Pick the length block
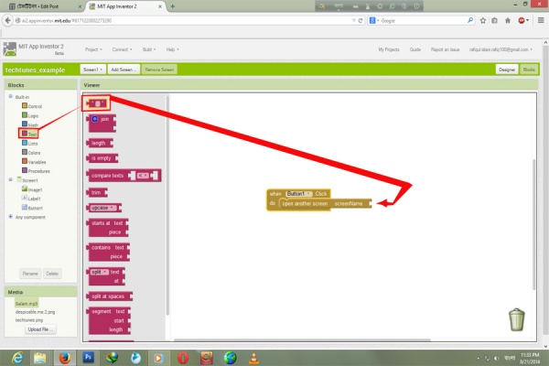Image resolution: width=549 pixels, height=366 pixels. [x=100, y=143]
